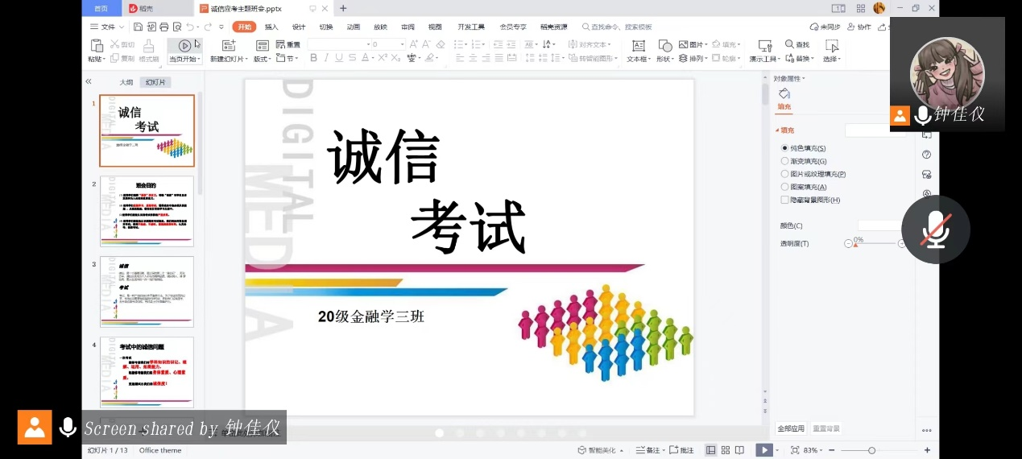Click the New Slide (新建幻灯片) icon
1022x459 pixels.
click(x=228, y=46)
